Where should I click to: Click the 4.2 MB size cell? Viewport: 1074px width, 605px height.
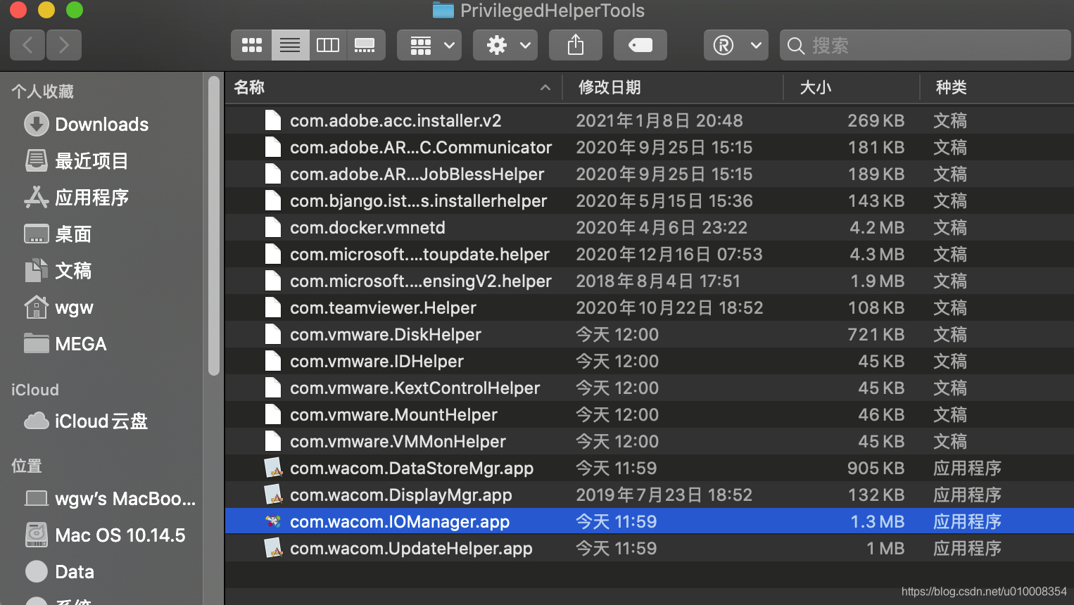(876, 228)
